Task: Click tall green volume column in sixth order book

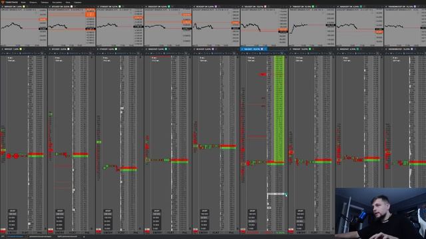Action: point(279,108)
